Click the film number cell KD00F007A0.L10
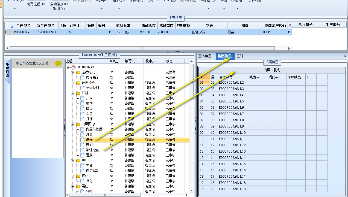This screenshot has height=197, width=348. (233, 133)
